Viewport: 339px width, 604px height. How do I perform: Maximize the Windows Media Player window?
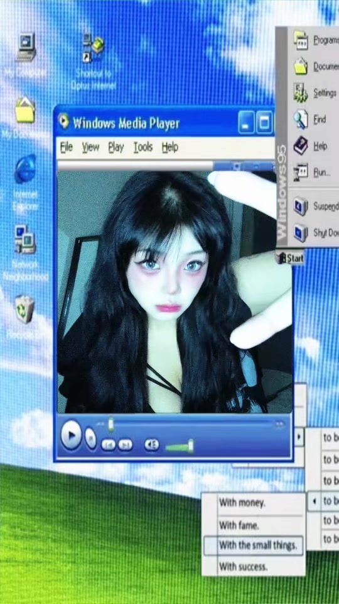point(264,123)
